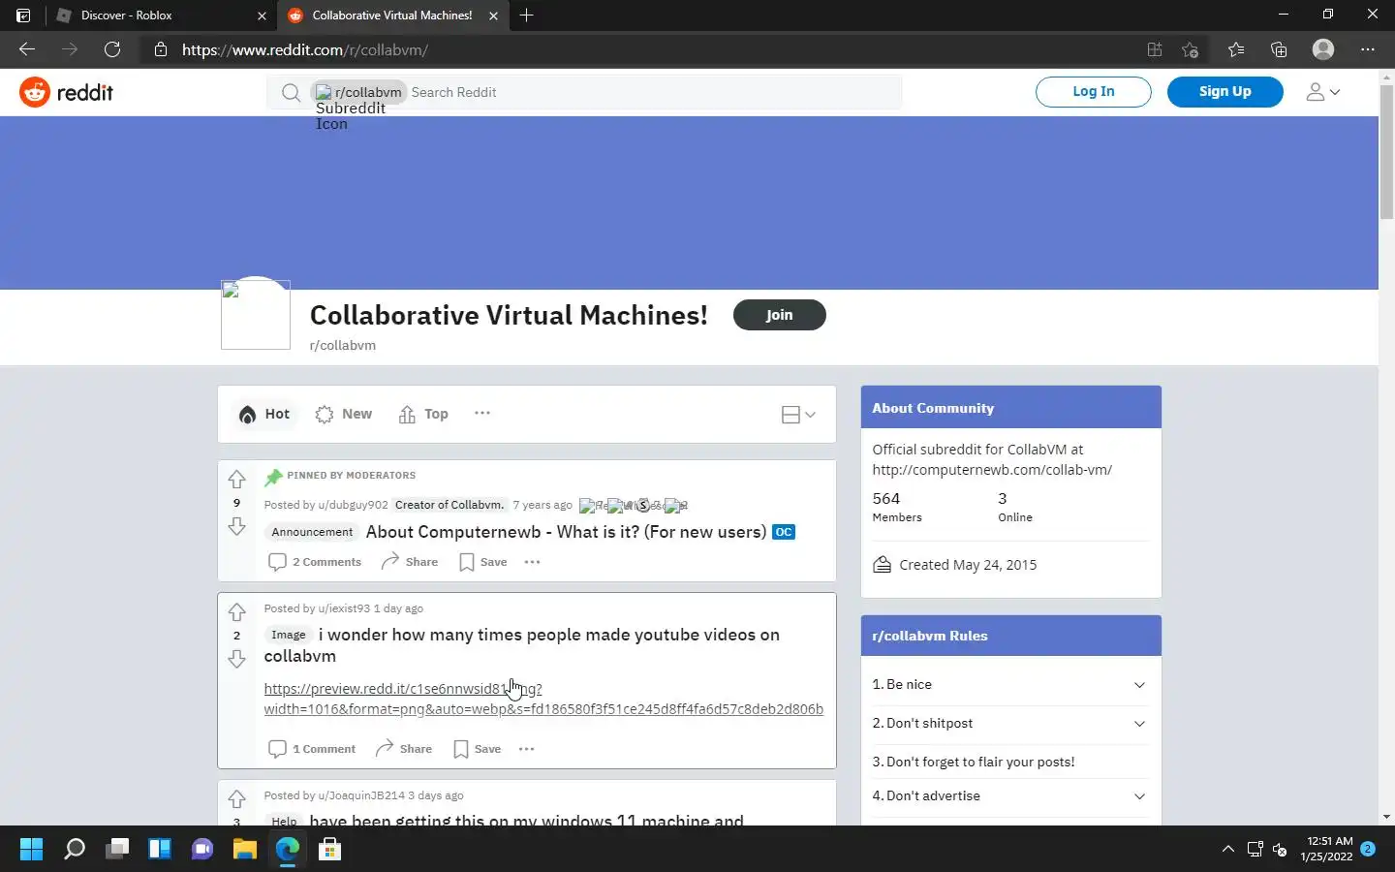Open more options on youtube videos post

coord(526,749)
